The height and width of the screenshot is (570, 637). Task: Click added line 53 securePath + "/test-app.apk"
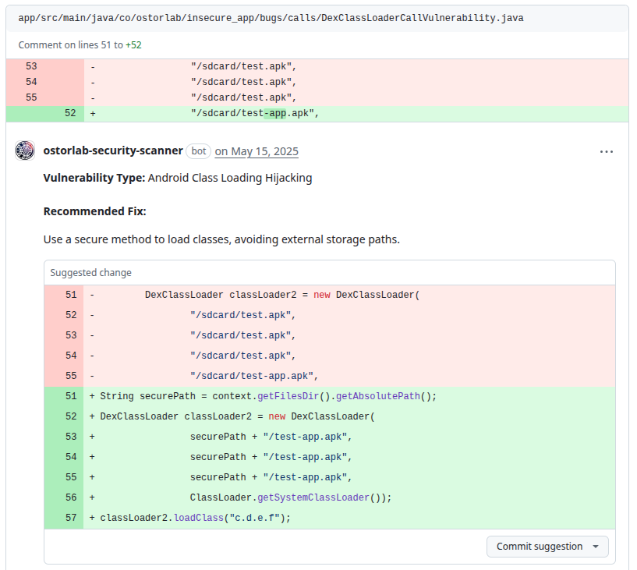(330, 437)
